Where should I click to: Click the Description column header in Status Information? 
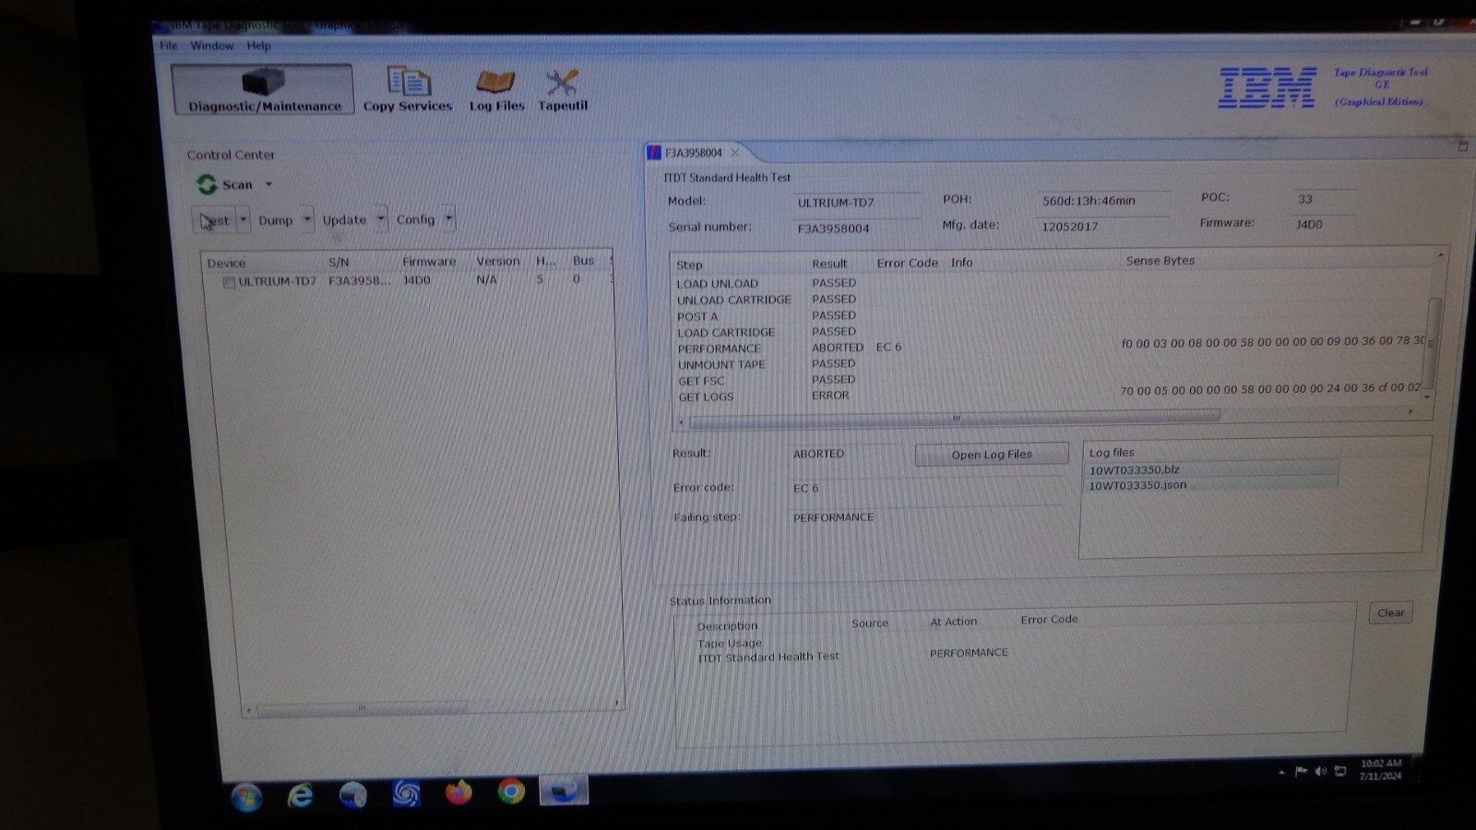(727, 625)
